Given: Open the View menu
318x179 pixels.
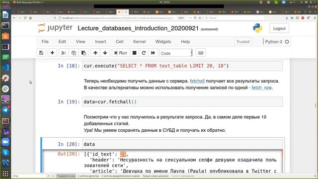Looking at the screenshot, I should click(x=80, y=42).
